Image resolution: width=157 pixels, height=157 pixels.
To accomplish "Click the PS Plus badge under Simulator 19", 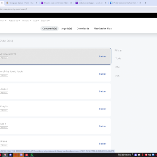I will pos(4,58).
